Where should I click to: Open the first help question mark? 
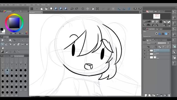pyautogui.click(x=135, y=9)
